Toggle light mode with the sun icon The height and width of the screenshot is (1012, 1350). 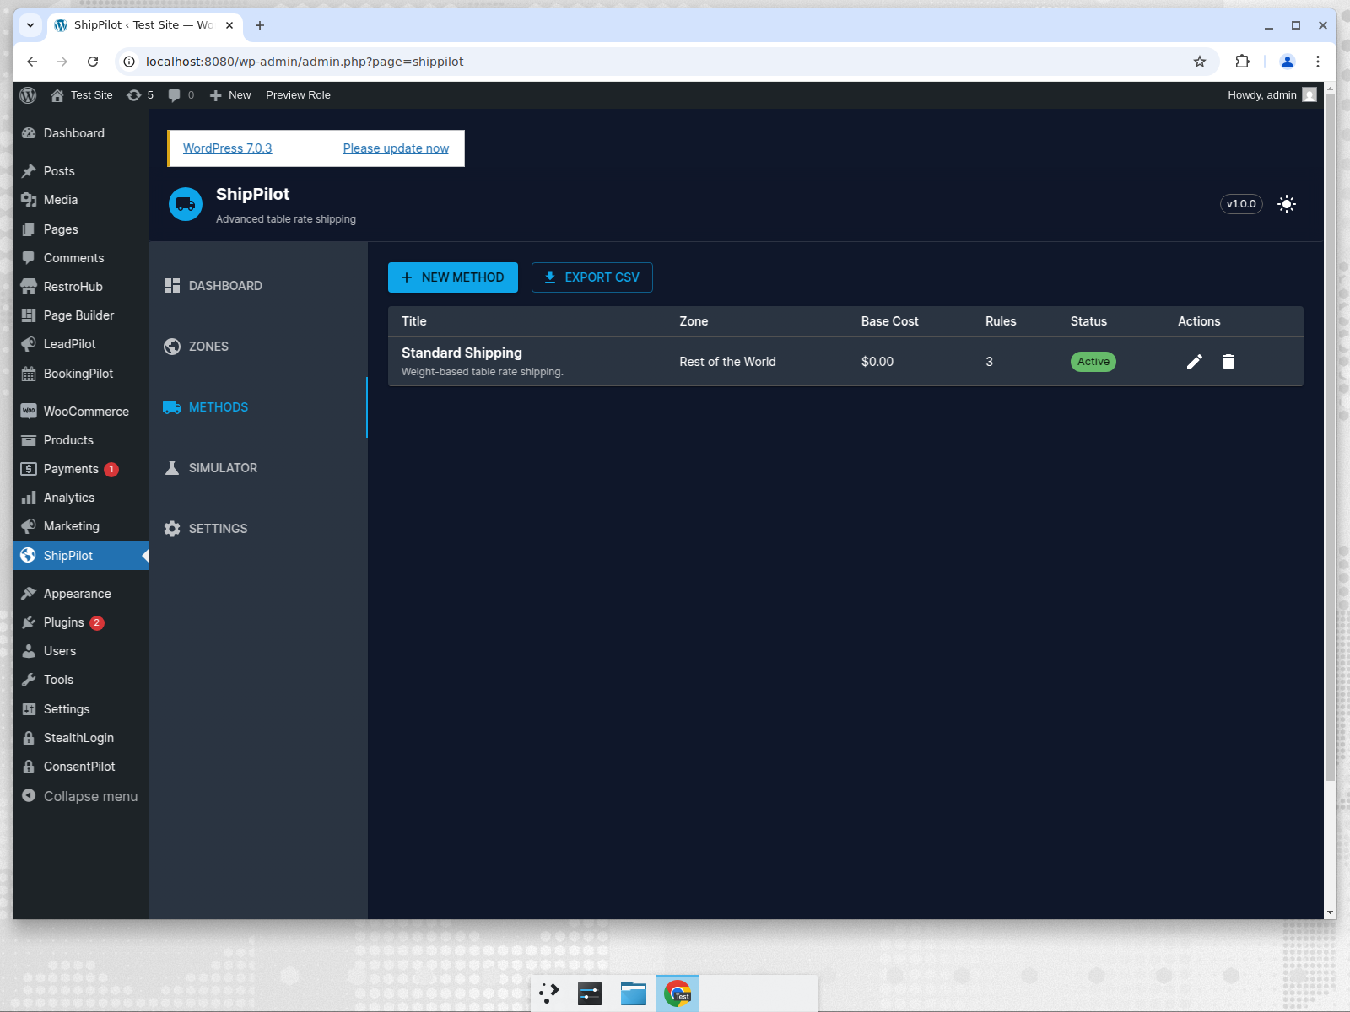click(1287, 204)
